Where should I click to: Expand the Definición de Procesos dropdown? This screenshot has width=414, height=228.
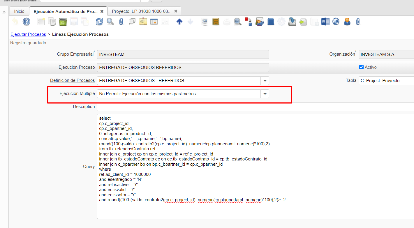click(265, 80)
